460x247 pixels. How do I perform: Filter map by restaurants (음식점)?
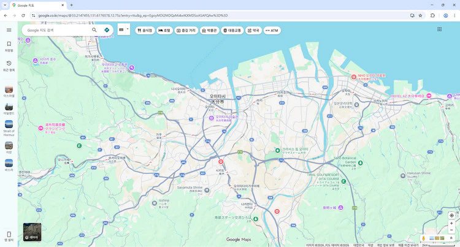145,30
